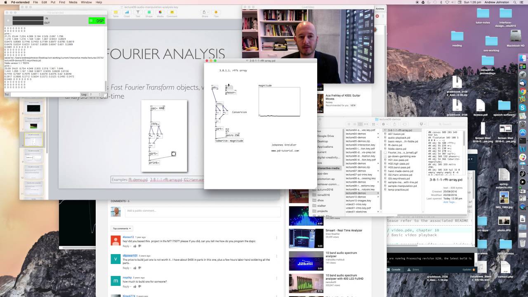Viewport: 528px width, 297px height.
Task: Like the v8power101 comment thumbs up
Action: point(135,268)
